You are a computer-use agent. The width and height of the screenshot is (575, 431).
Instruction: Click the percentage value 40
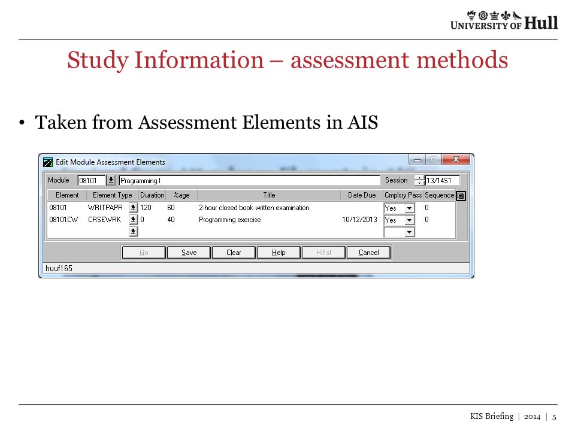tap(171, 220)
